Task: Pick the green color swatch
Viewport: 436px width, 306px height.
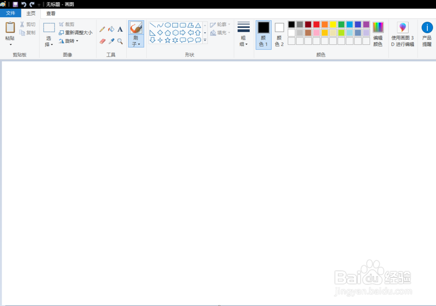Action: (341, 24)
